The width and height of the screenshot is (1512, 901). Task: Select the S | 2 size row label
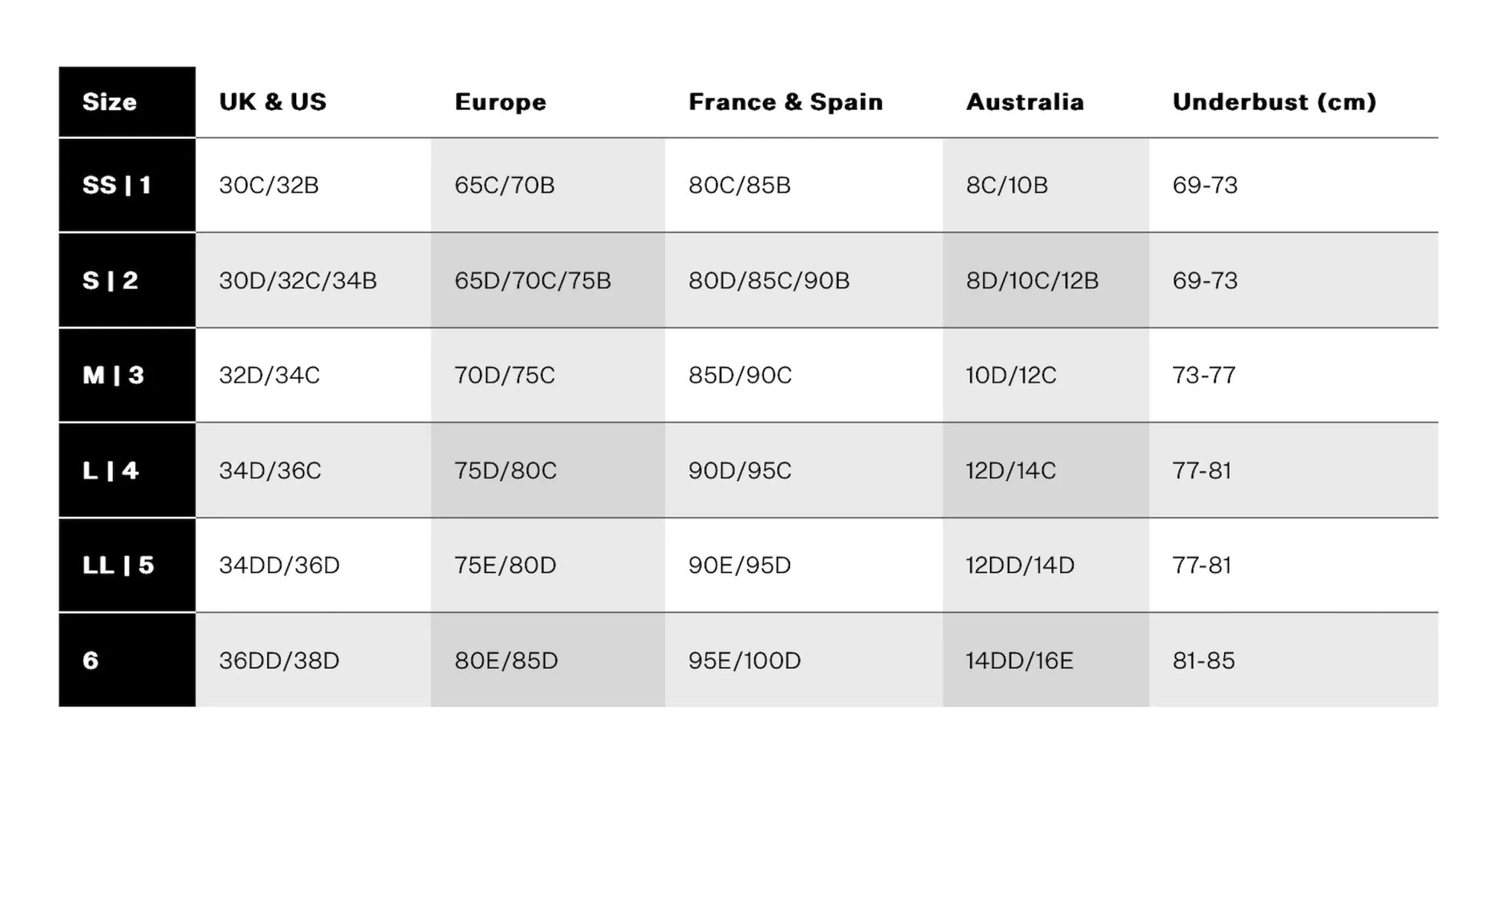[110, 280]
